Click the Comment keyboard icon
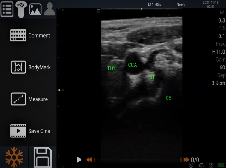Screen dimensions: 226x168 (x=18, y=36)
